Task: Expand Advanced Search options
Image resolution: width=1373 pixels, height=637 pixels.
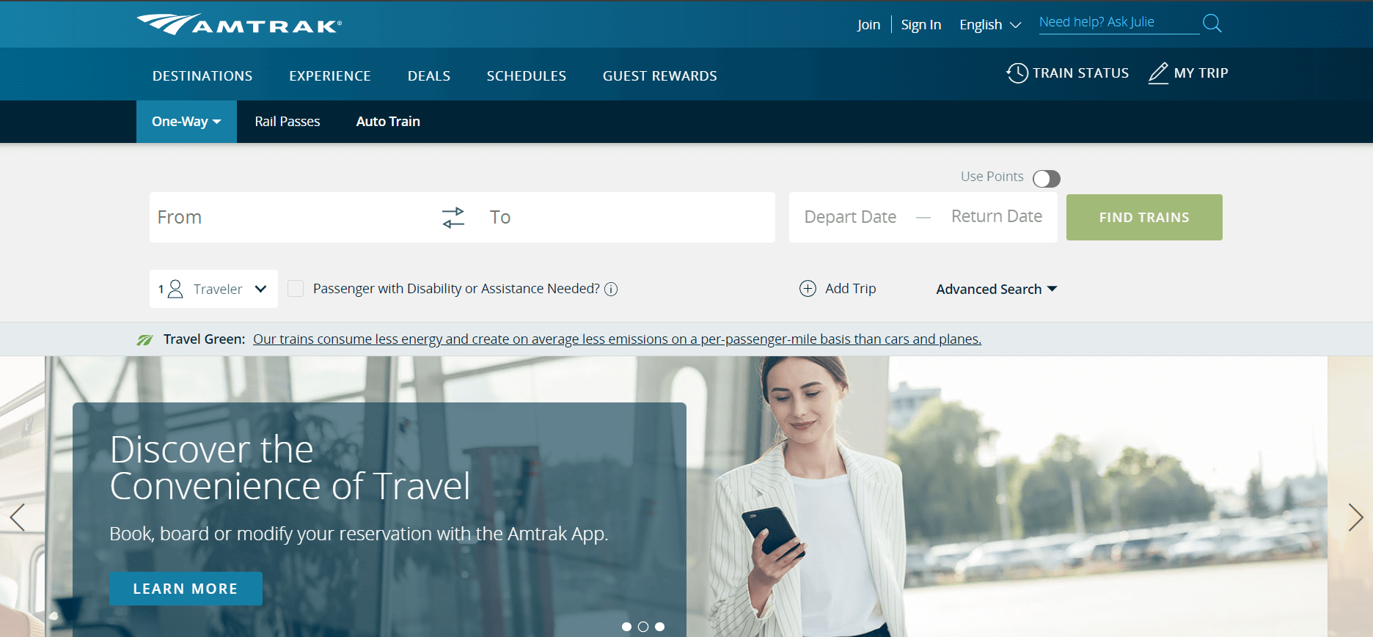Action: click(997, 289)
